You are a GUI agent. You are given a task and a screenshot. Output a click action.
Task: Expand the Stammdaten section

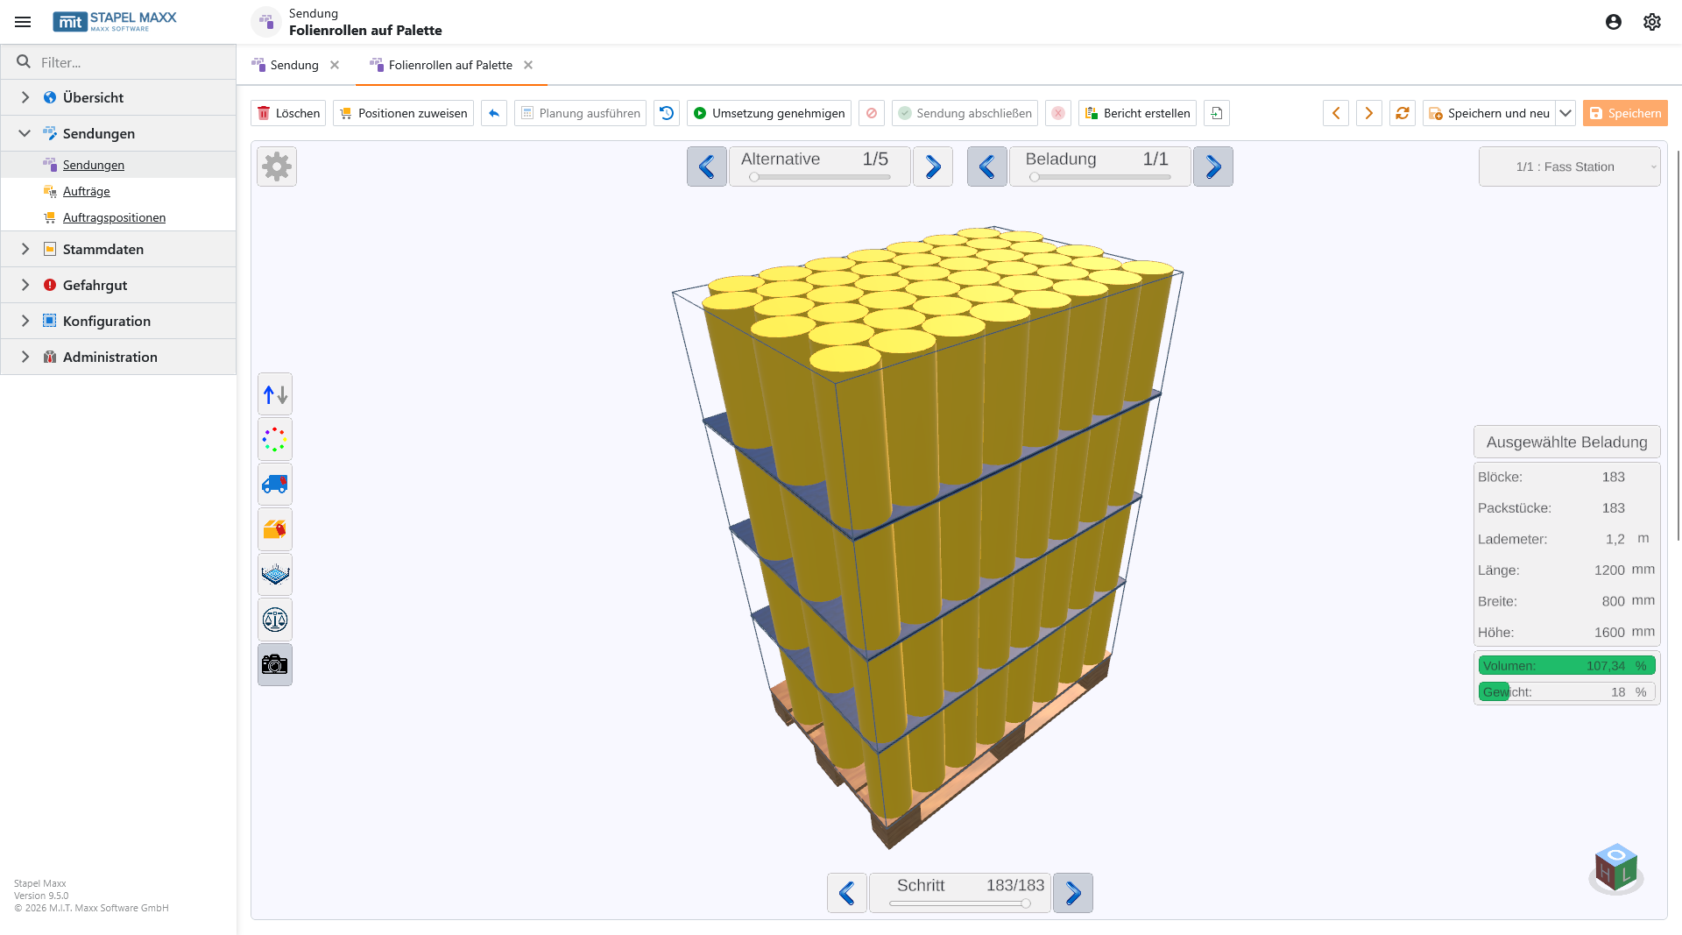[25, 249]
